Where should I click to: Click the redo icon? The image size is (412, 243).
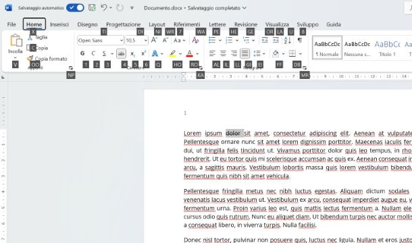point(120,7)
